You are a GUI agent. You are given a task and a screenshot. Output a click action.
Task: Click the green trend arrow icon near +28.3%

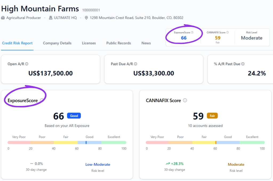click(168, 164)
